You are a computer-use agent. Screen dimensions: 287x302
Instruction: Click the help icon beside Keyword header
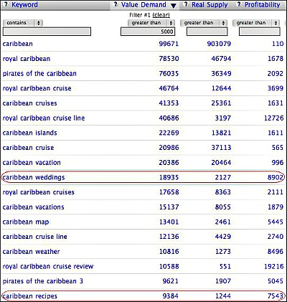tap(6, 4)
